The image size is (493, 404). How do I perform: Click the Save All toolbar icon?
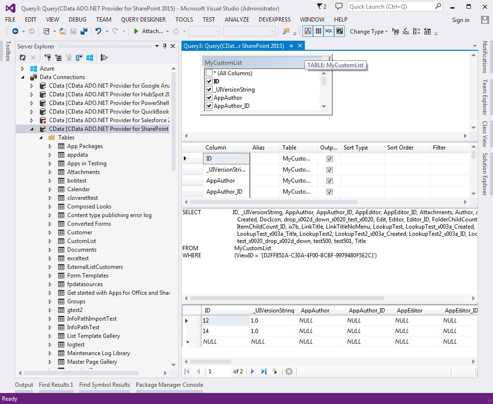(84, 31)
